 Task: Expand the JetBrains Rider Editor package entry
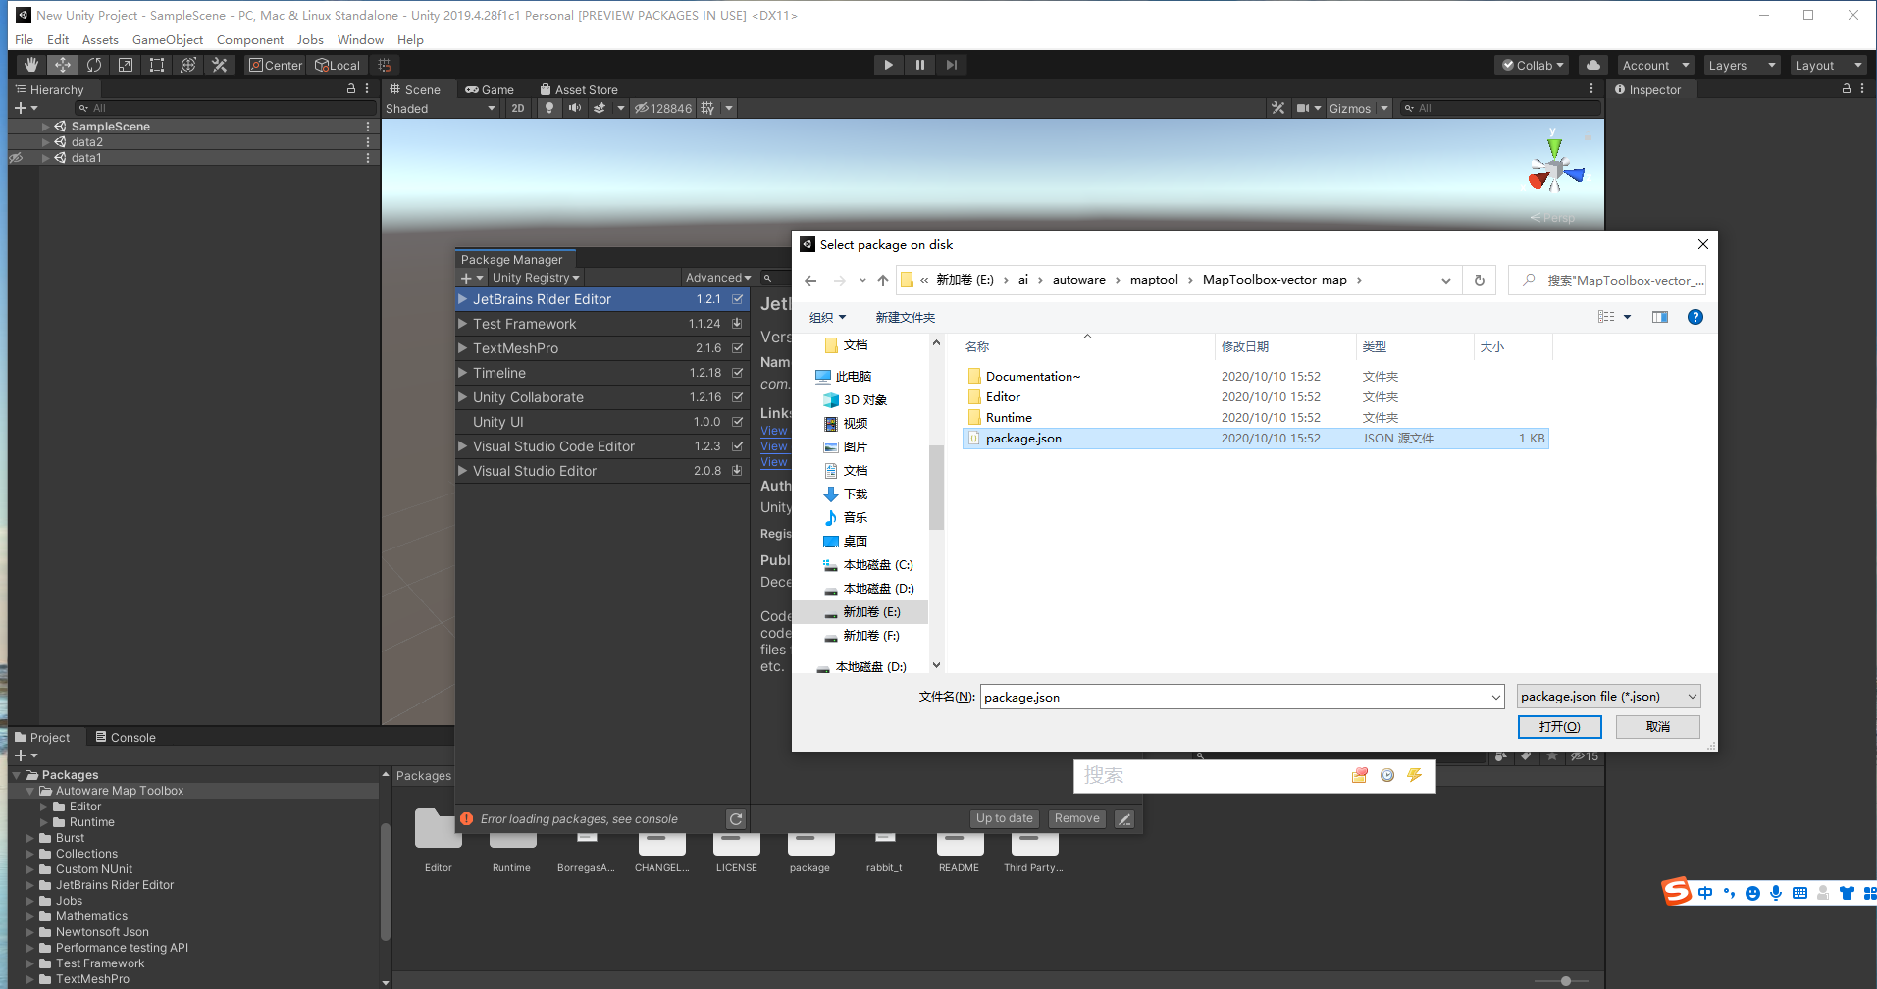[463, 299]
